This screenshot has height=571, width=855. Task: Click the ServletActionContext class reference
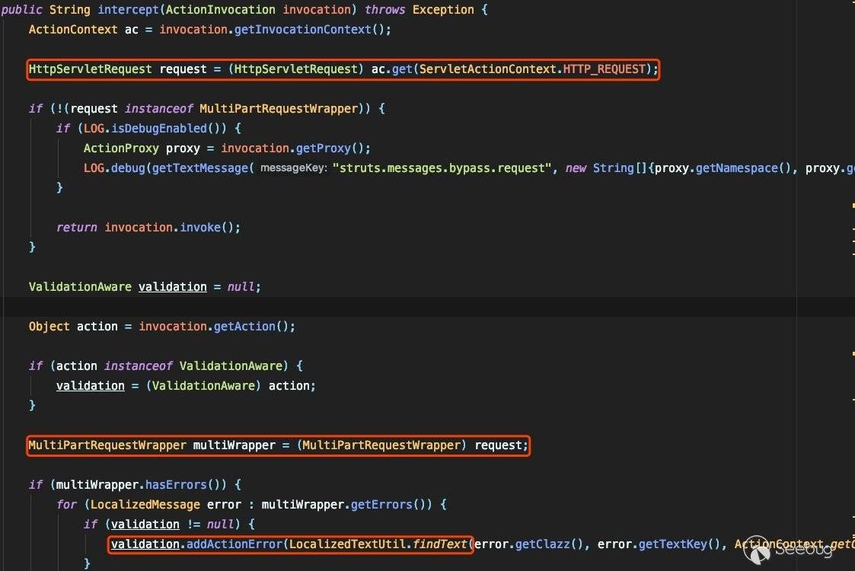pyautogui.click(x=487, y=69)
